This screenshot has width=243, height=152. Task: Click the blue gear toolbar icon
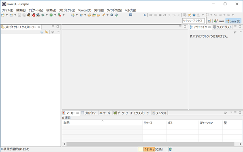coord(194,15)
